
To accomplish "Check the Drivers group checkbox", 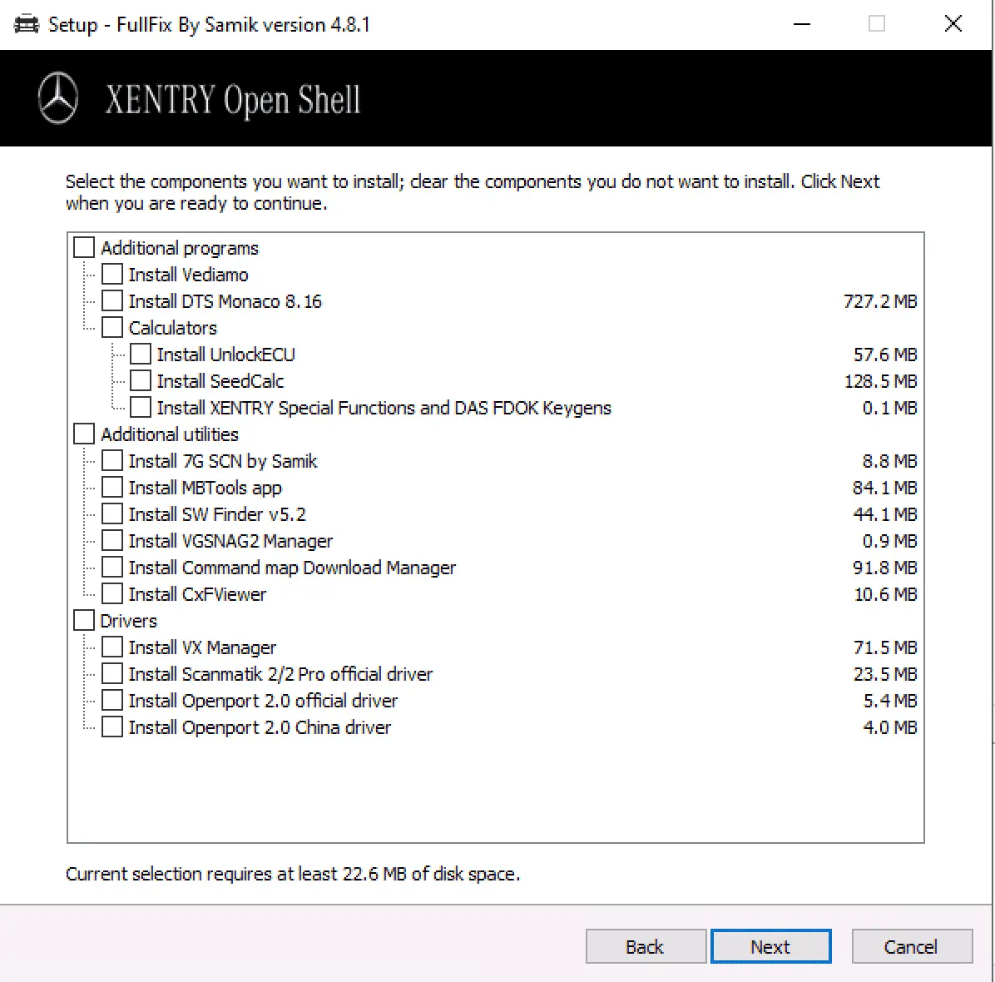I will click(x=84, y=621).
